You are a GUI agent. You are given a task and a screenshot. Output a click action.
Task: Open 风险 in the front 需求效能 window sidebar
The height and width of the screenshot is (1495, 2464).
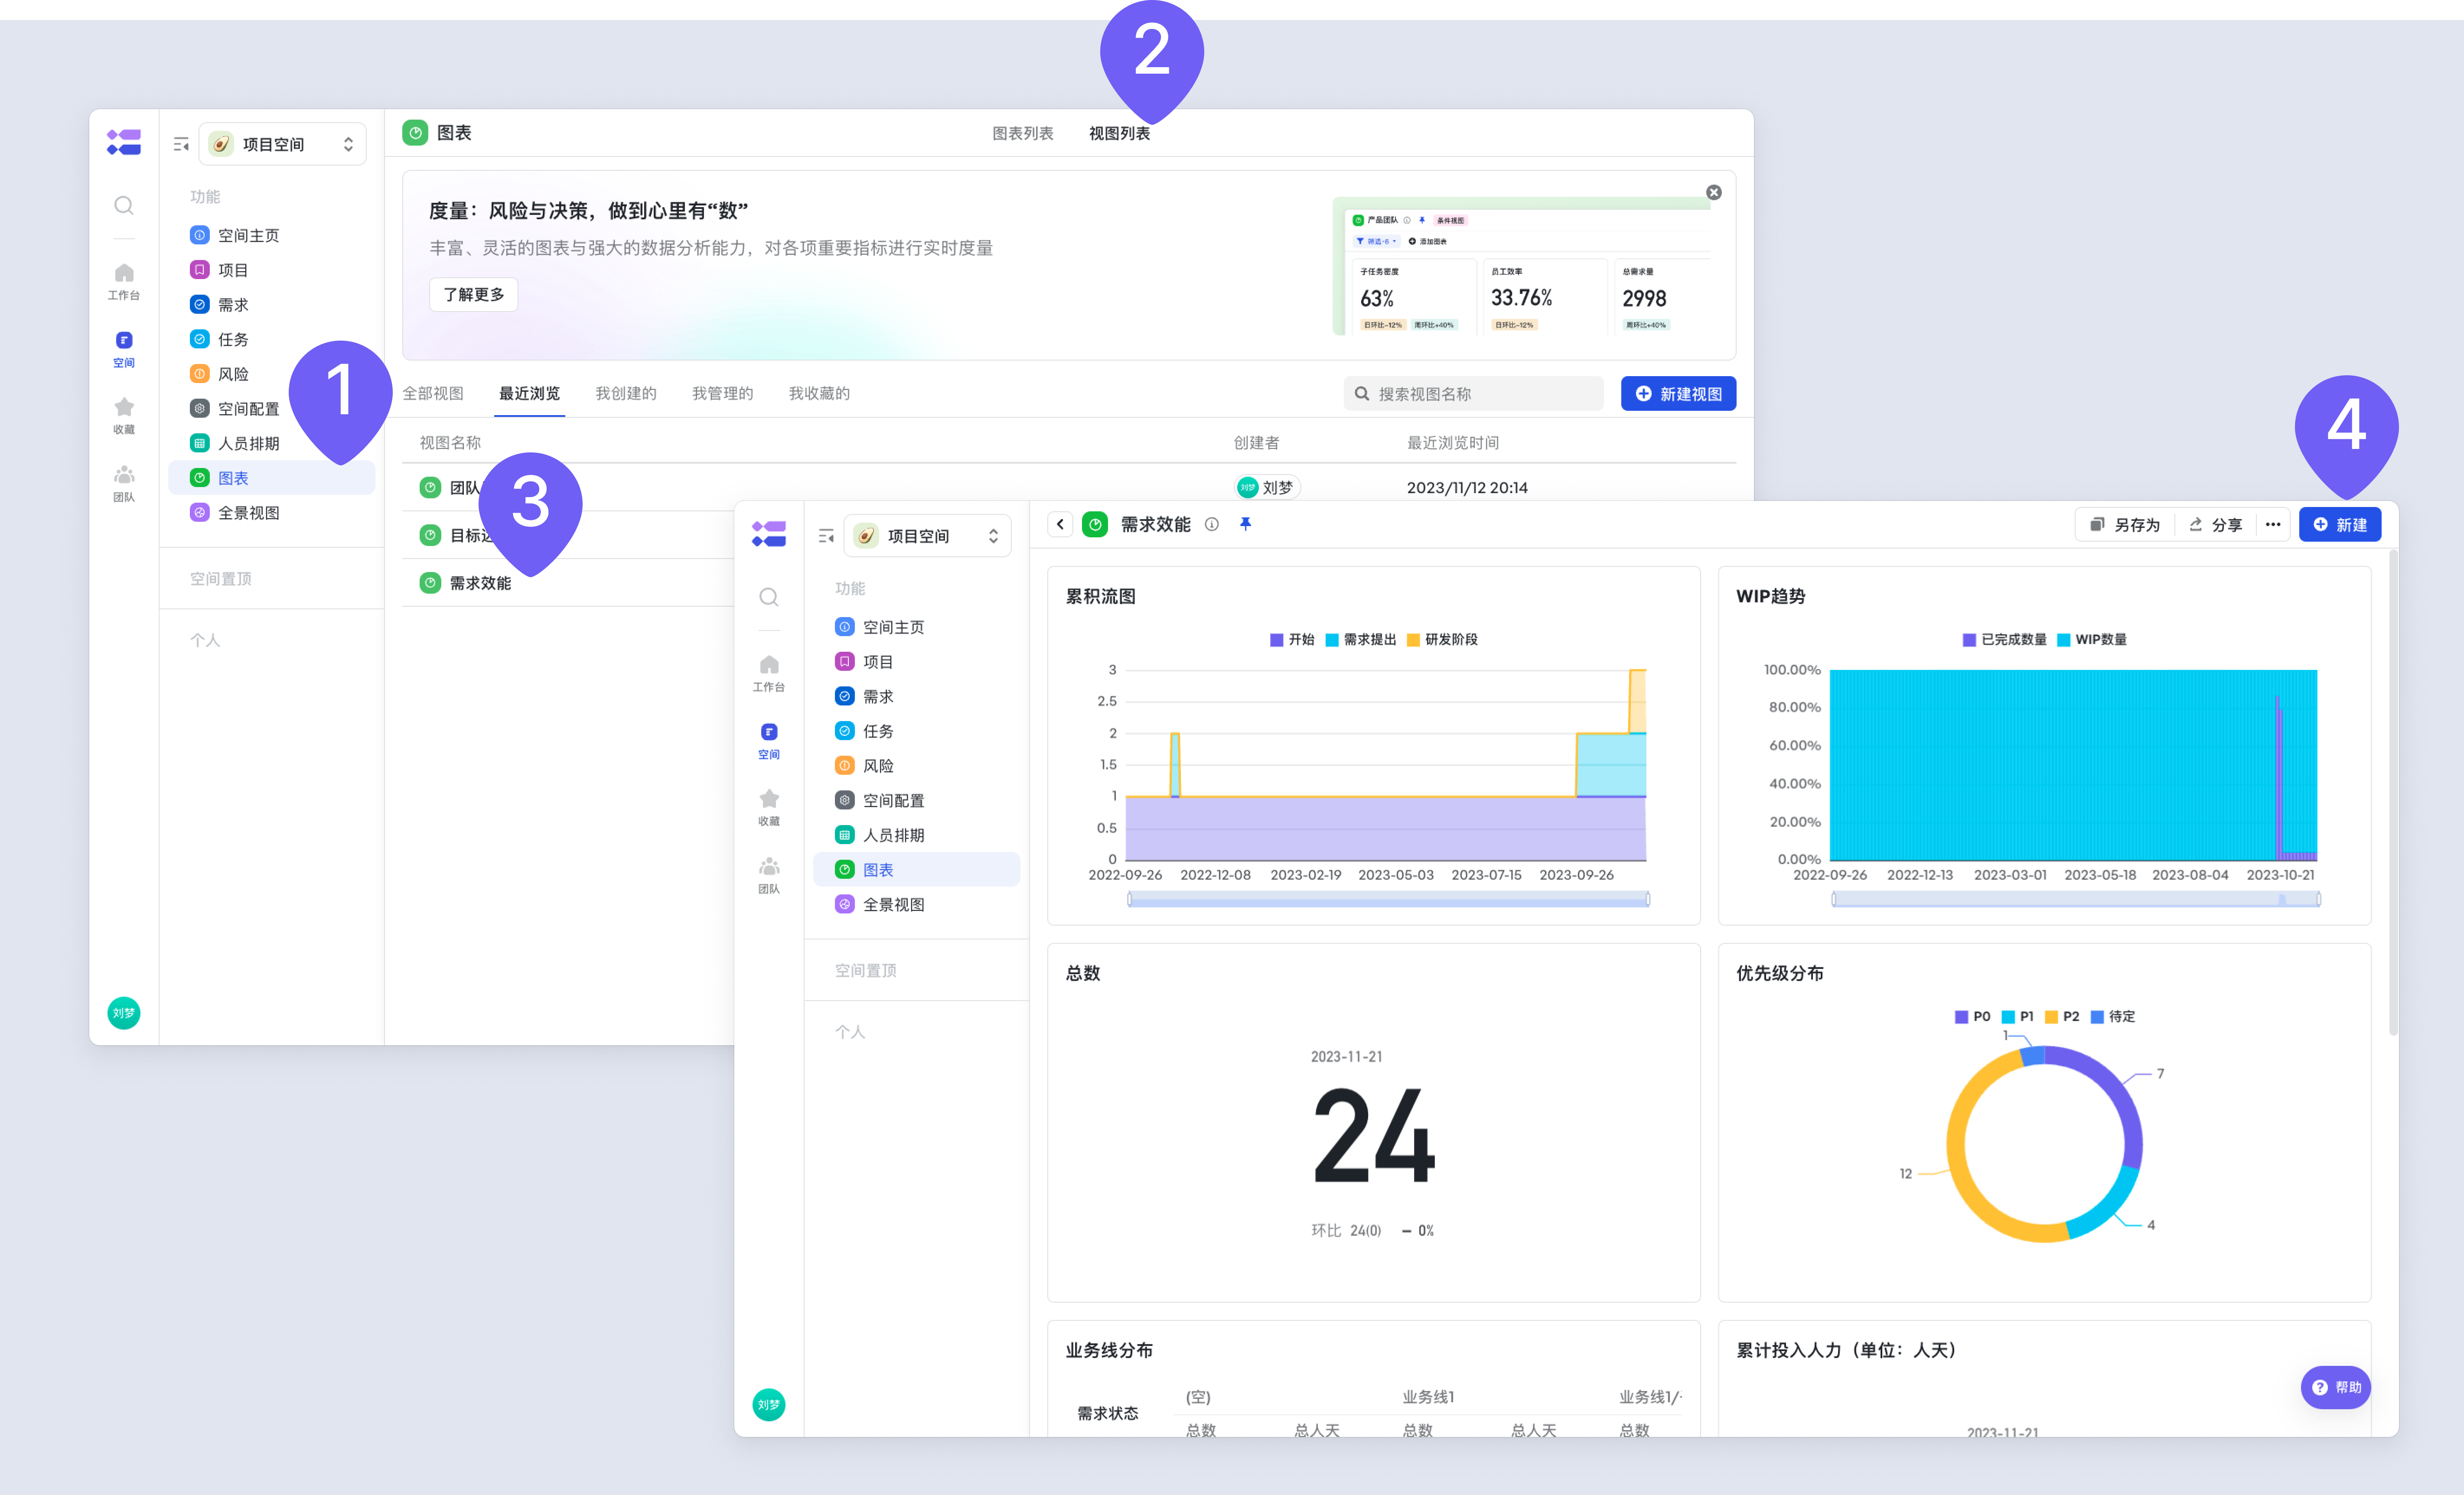917,766
